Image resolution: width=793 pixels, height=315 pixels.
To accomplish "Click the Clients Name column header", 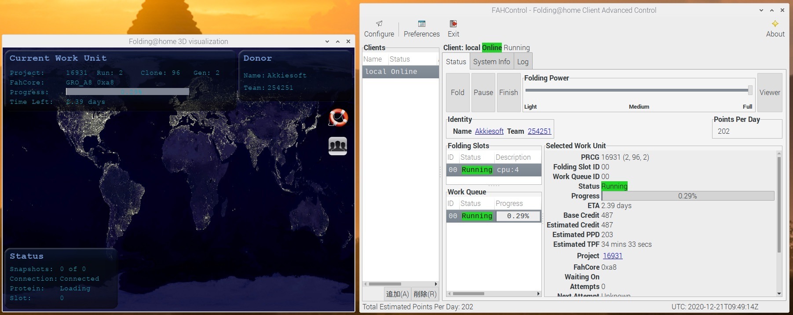I will [375, 59].
